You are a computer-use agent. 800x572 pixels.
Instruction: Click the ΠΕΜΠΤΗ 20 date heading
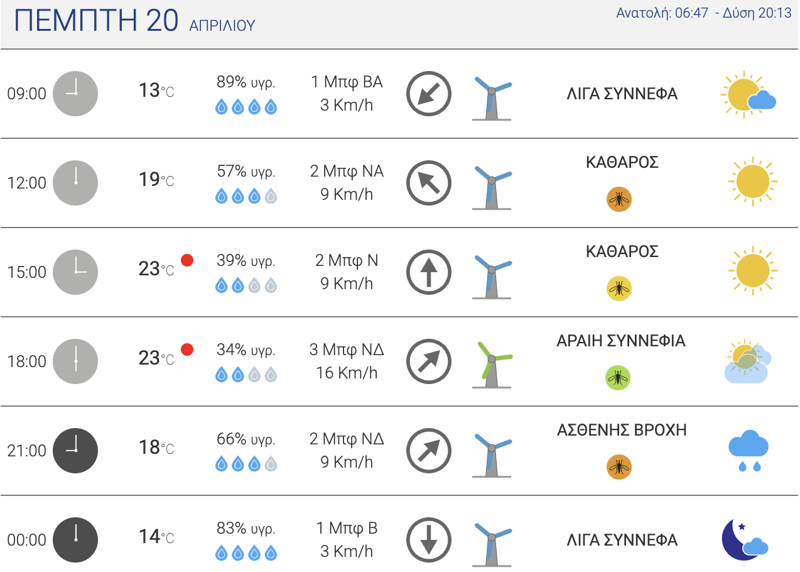click(x=97, y=21)
